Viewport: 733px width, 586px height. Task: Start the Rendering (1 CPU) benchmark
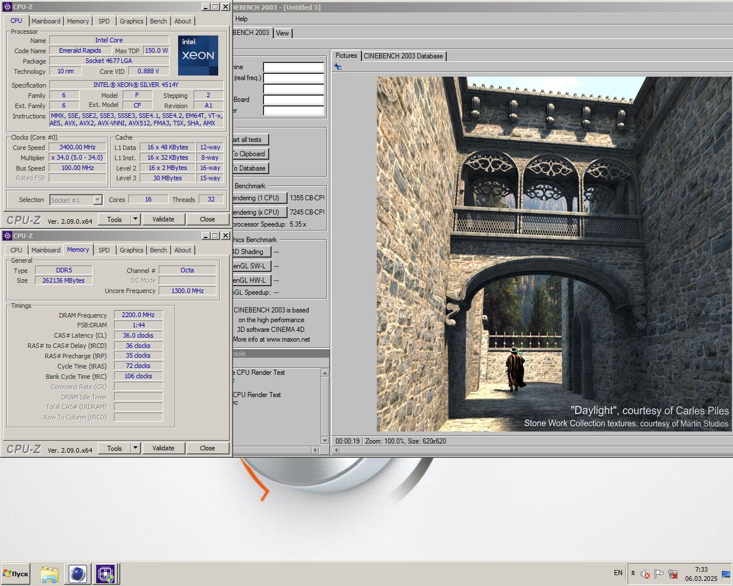point(259,198)
